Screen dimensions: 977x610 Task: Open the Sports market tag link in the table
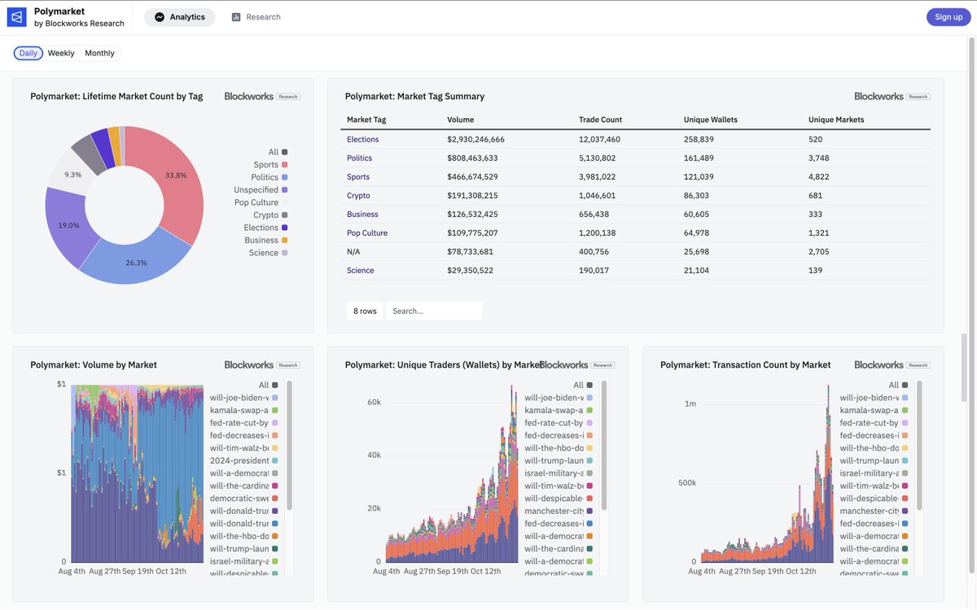pyautogui.click(x=358, y=176)
